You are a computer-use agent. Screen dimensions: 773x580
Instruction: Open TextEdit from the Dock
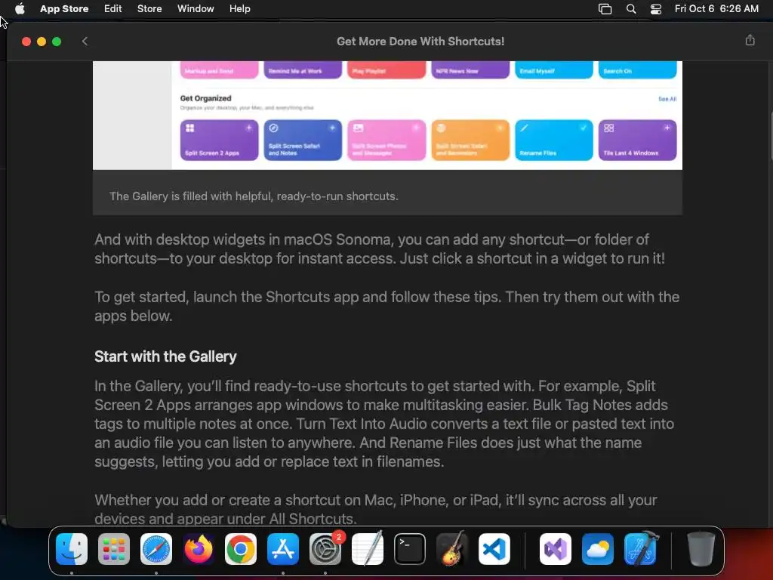pos(368,549)
